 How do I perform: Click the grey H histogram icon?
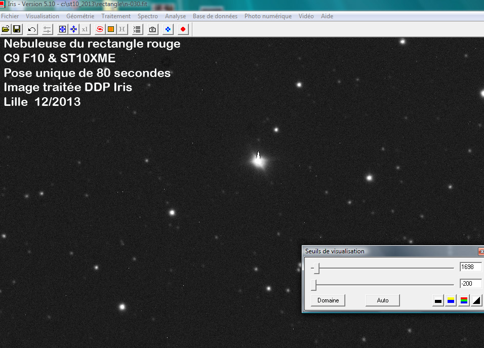pyautogui.click(x=122, y=29)
